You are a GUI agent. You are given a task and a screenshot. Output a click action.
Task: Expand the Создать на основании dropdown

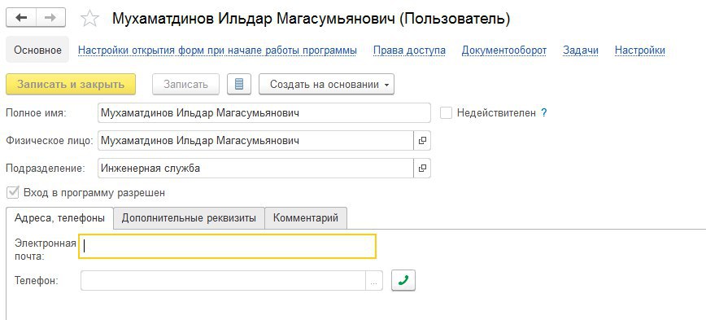coord(326,85)
